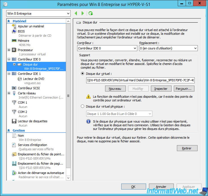Select Services d'intégration item
208x196 pixels.
click(x=32, y=145)
